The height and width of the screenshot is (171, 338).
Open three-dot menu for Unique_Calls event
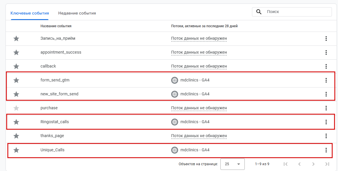tap(326, 150)
